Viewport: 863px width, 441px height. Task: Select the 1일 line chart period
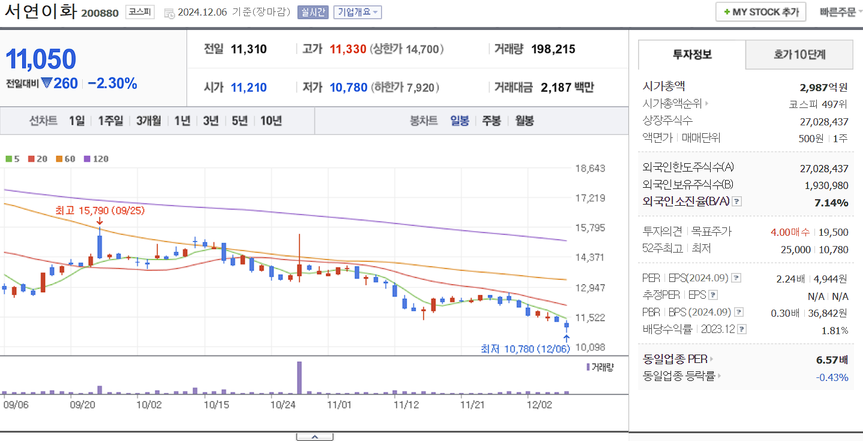click(77, 121)
